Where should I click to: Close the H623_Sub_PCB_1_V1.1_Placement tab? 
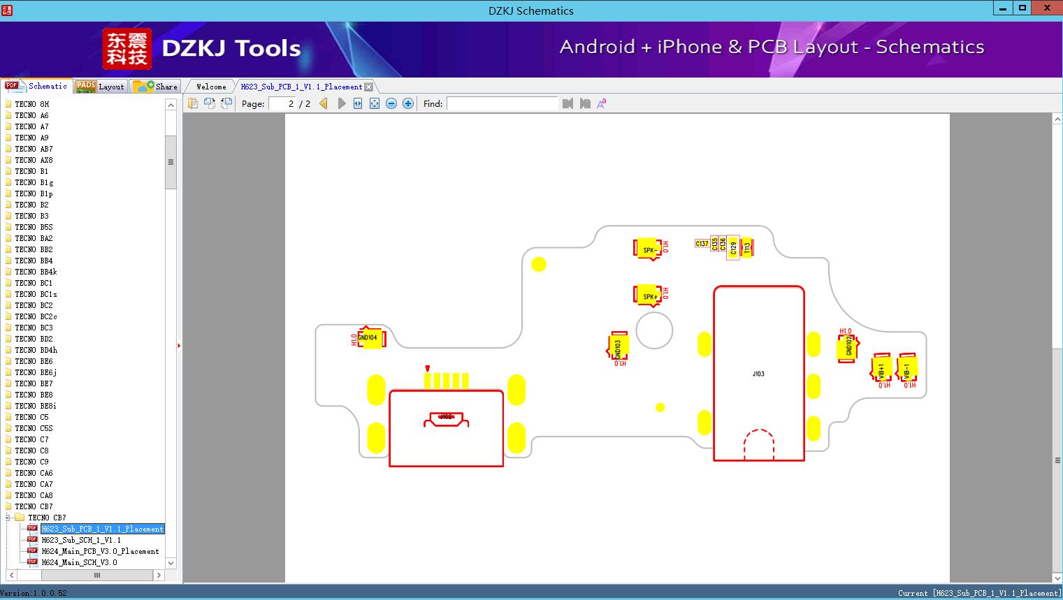(369, 87)
